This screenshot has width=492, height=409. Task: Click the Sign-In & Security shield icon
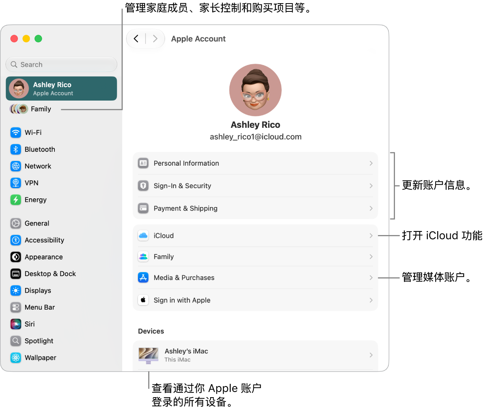(x=143, y=185)
